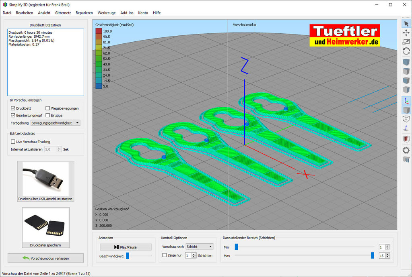Uncheck the Druckbett checkbox

tap(13, 108)
